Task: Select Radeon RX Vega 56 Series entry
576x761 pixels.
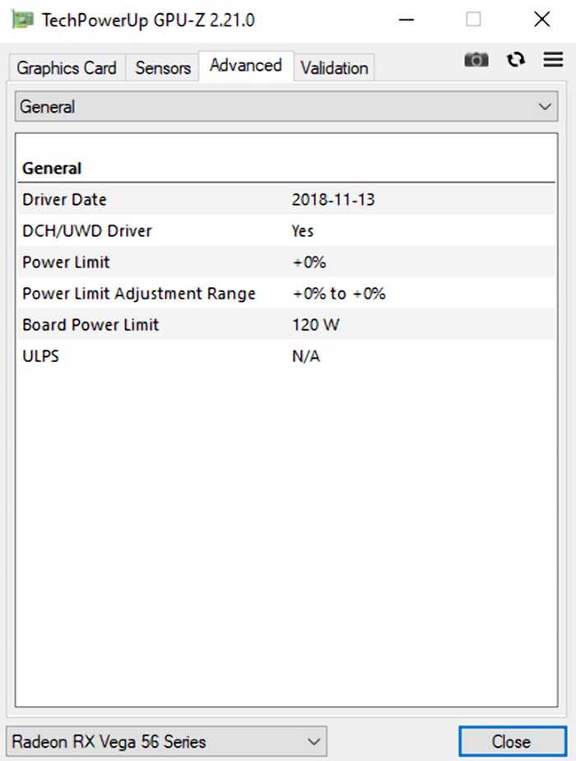Action: [99, 741]
